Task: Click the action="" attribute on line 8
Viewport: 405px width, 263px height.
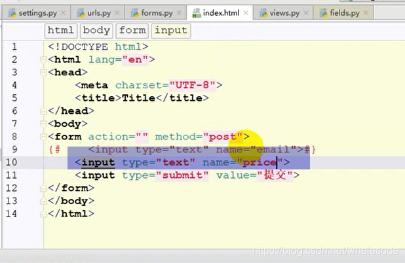Action: [119, 137]
